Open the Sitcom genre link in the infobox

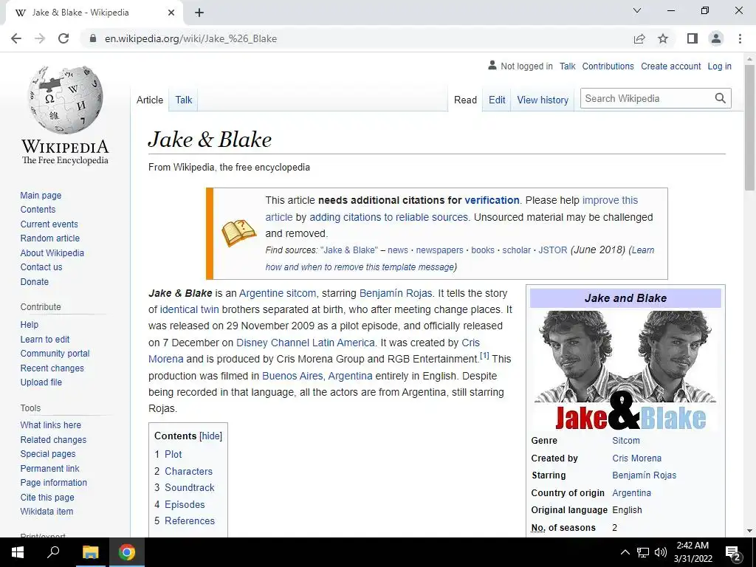626,441
